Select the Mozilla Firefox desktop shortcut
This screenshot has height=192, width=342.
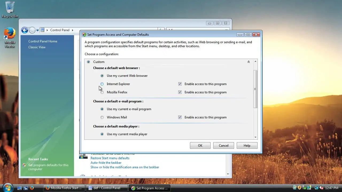[10, 38]
